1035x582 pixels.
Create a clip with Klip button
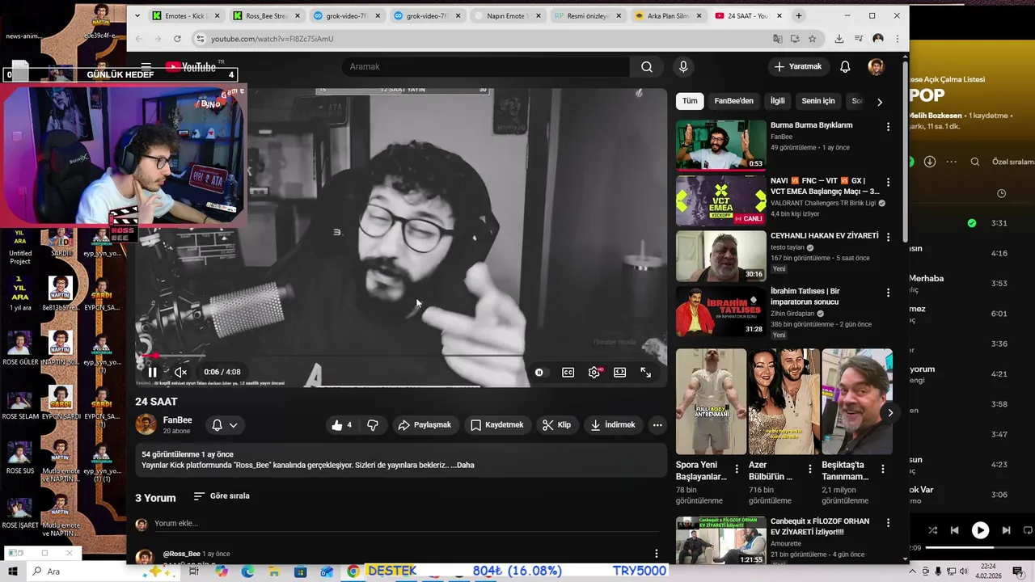pos(557,425)
